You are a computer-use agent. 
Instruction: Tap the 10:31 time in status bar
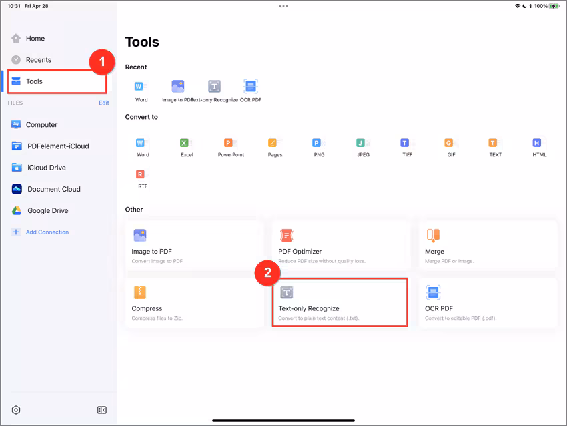tap(14, 6)
